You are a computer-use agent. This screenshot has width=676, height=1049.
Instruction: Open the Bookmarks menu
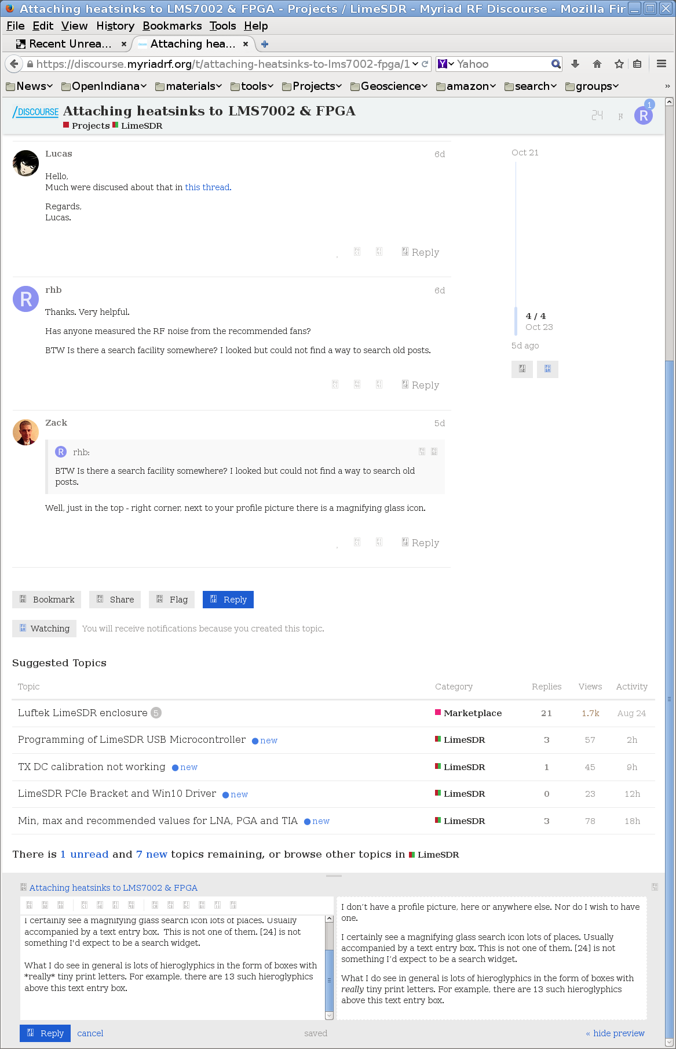[172, 26]
